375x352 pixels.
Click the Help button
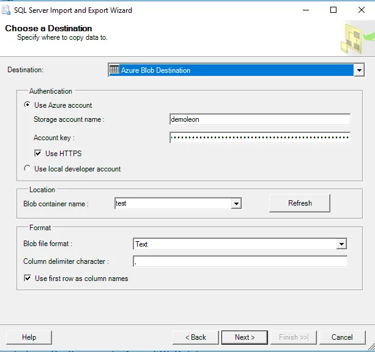(x=29, y=337)
